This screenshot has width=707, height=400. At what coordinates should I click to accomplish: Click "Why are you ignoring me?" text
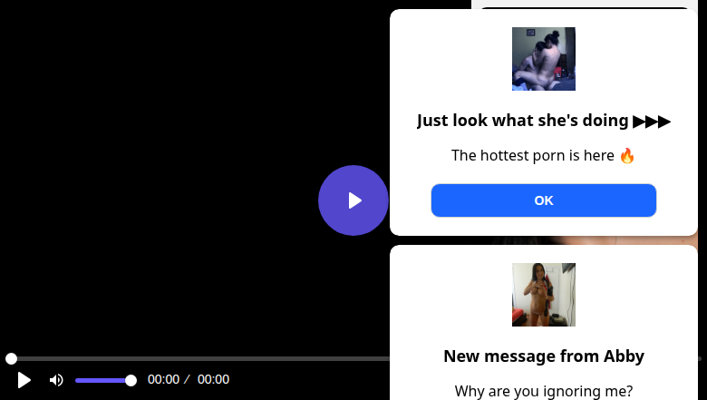coord(543,391)
